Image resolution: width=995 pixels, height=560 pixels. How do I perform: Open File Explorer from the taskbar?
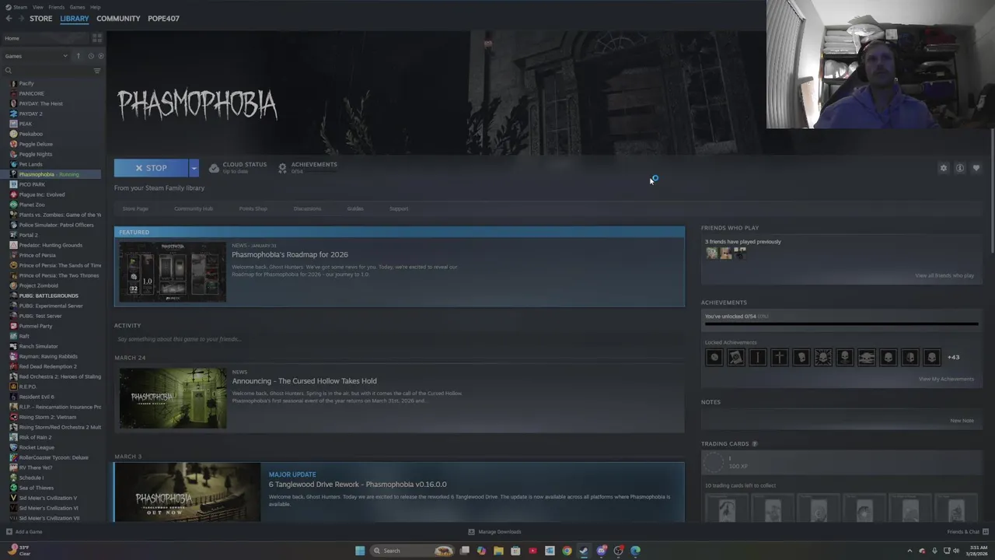[498, 551]
